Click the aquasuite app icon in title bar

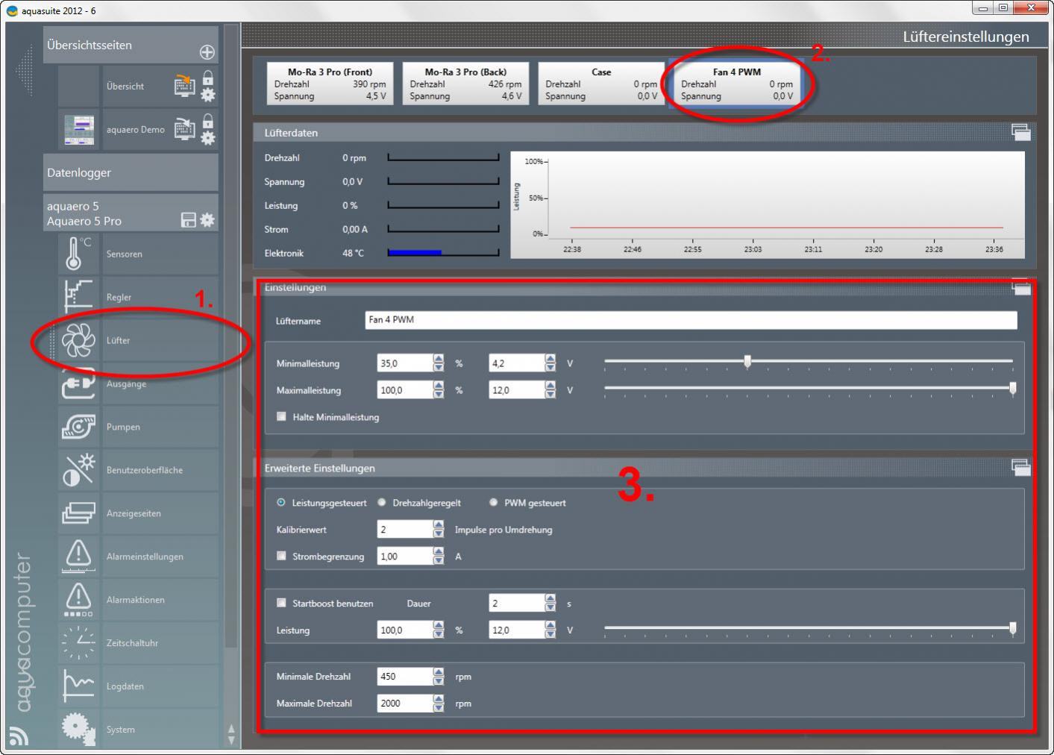point(12,10)
